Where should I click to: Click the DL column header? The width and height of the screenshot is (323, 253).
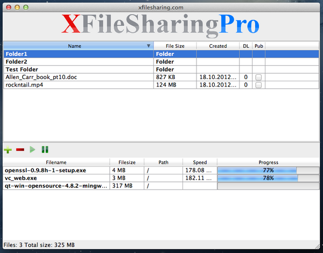coord(246,46)
